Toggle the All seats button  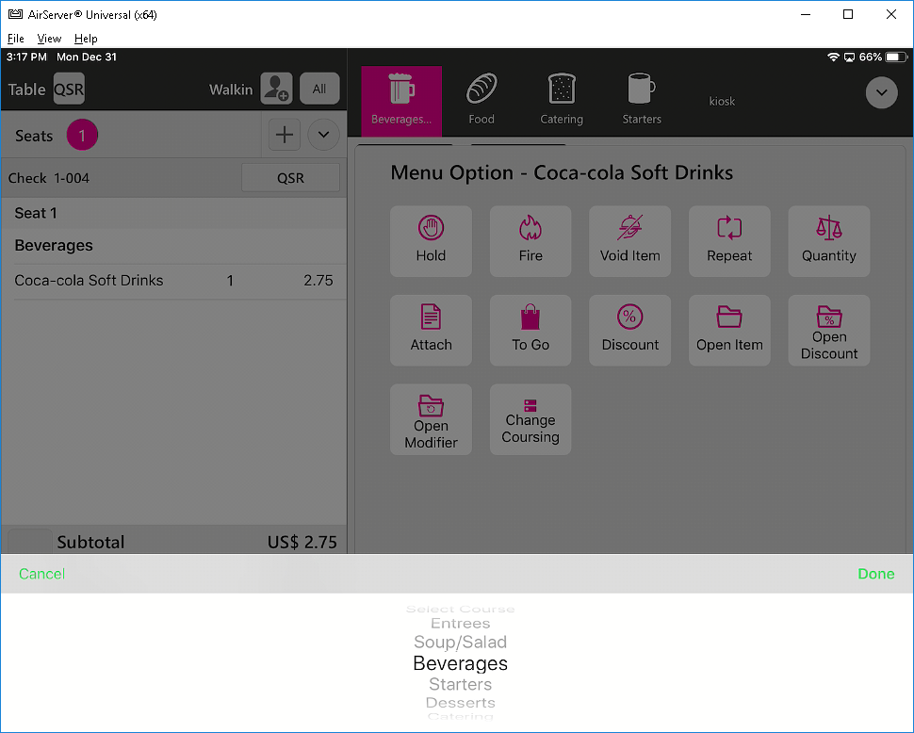[x=319, y=89]
